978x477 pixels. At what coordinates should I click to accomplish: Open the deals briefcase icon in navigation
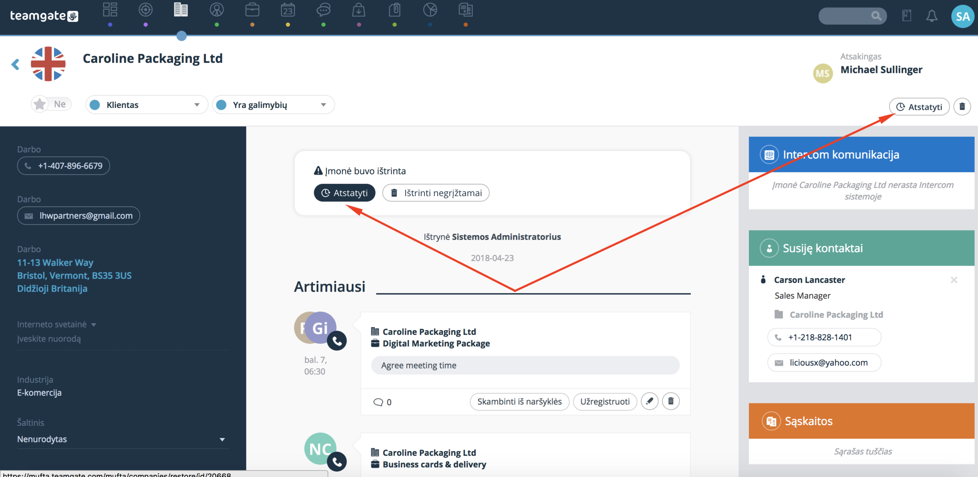tap(252, 10)
